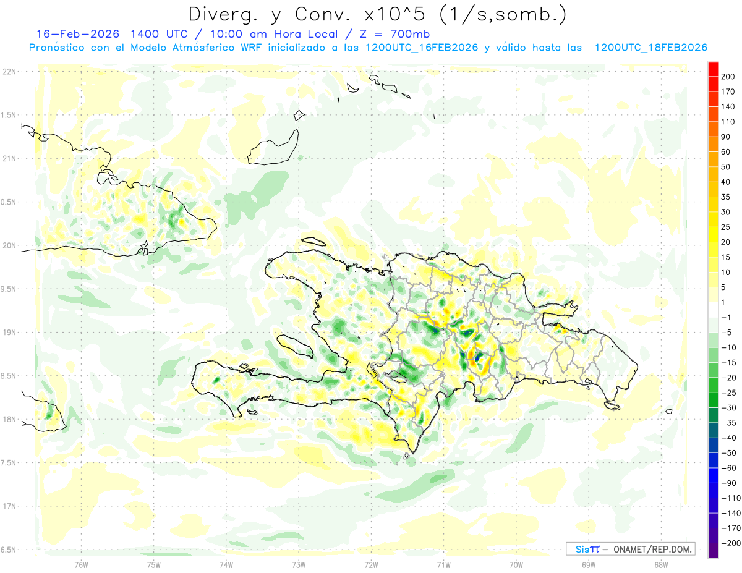Image resolution: width=742 pixels, height=573 pixels.
Task: Click the '22N' latitude label
Action: tap(9, 72)
